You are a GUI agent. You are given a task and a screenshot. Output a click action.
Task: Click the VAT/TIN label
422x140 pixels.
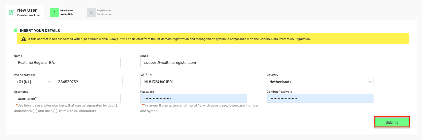point(146,75)
